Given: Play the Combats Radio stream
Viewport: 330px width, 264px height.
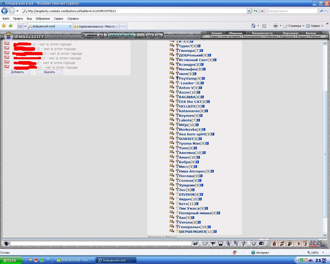Looking at the screenshot, I should coord(105,35).
